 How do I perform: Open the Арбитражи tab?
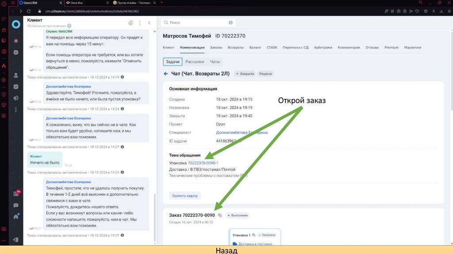(x=323, y=47)
